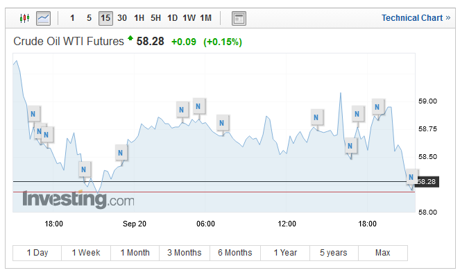
Task: Open the Technical Chart link
Action: click(x=416, y=18)
